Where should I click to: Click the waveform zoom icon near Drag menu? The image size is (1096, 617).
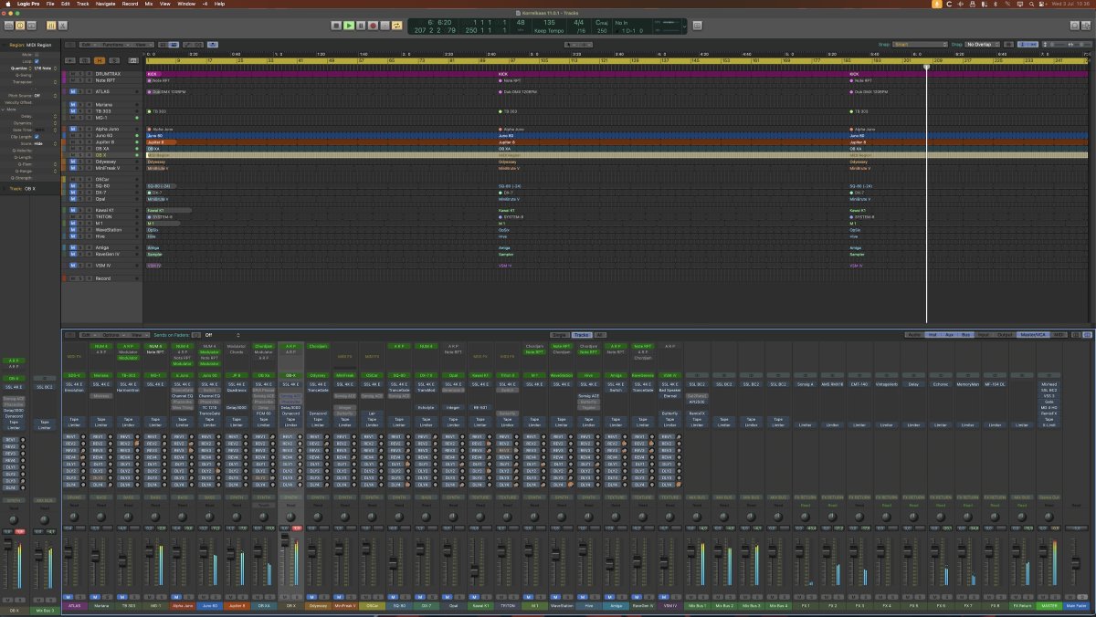(x=1009, y=44)
